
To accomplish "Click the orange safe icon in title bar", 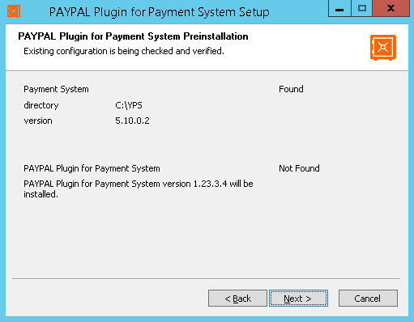I will pos(14,11).
